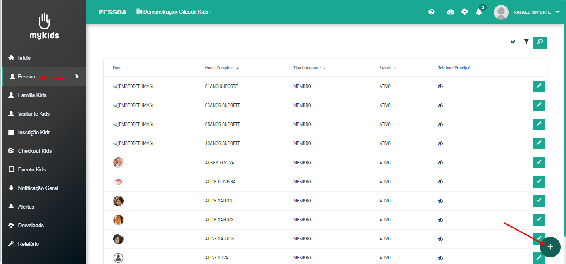Click the PESSOA page title
Image resolution: width=566 pixels, height=264 pixels.
[x=112, y=12]
